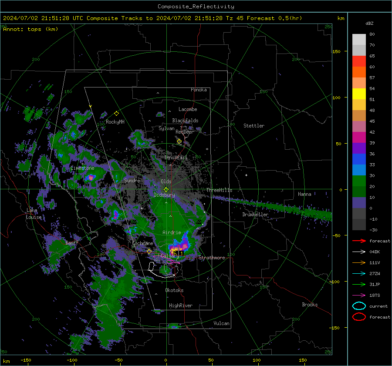Screen dimensions: 392x366
Task: Pick the cyan 27ZW arrow legend icon
Action: click(359, 274)
